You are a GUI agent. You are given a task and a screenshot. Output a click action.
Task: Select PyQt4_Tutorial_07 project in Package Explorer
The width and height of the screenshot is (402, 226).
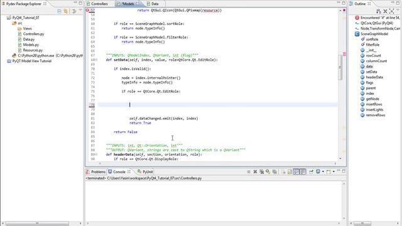coord(26,18)
